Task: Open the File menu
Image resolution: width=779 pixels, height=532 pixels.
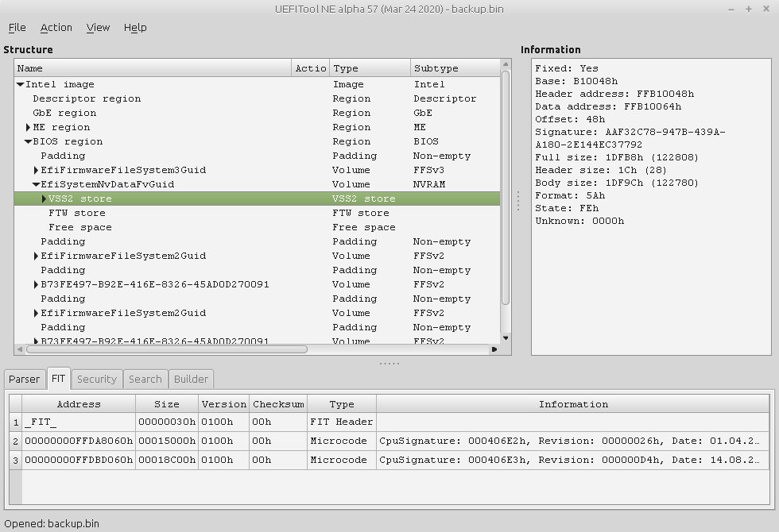Action: point(17,27)
